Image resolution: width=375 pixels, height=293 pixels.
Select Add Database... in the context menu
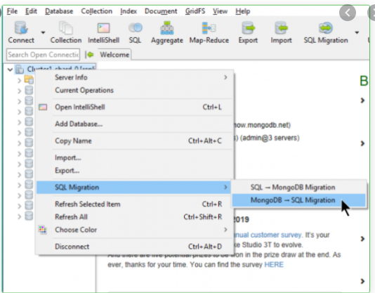134,124
